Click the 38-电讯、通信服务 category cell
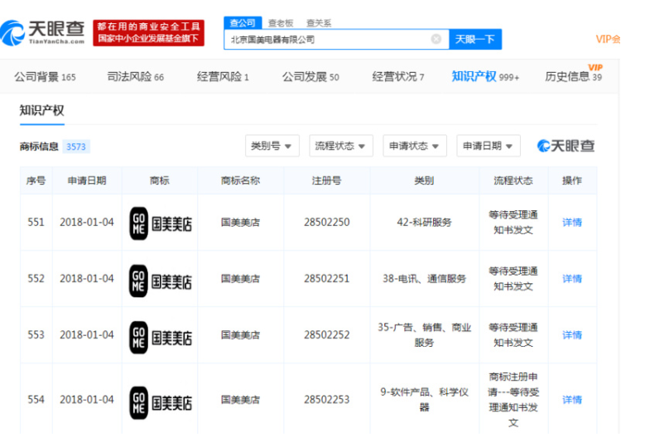This screenshot has height=442, width=645. (x=424, y=279)
